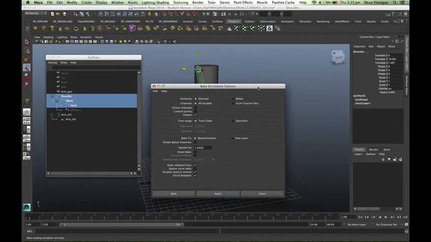Screen dimensions: 431x242
Task: Click the Bake button
Action: [174, 194]
